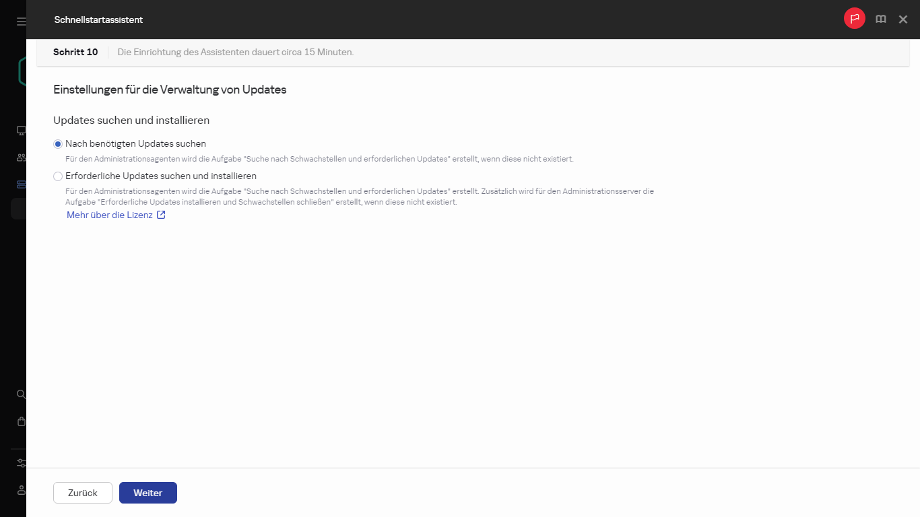Click the external link icon beside the license text
This screenshot has width=920, height=517.
click(x=160, y=214)
